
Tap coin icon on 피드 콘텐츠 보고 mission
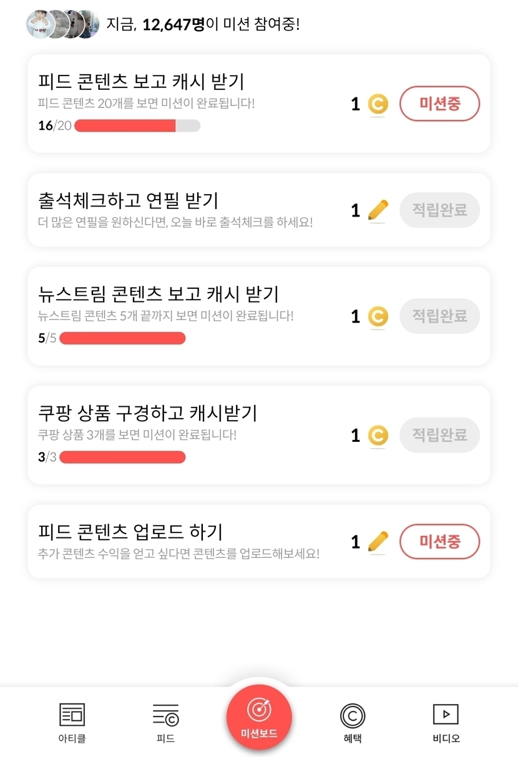click(378, 104)
